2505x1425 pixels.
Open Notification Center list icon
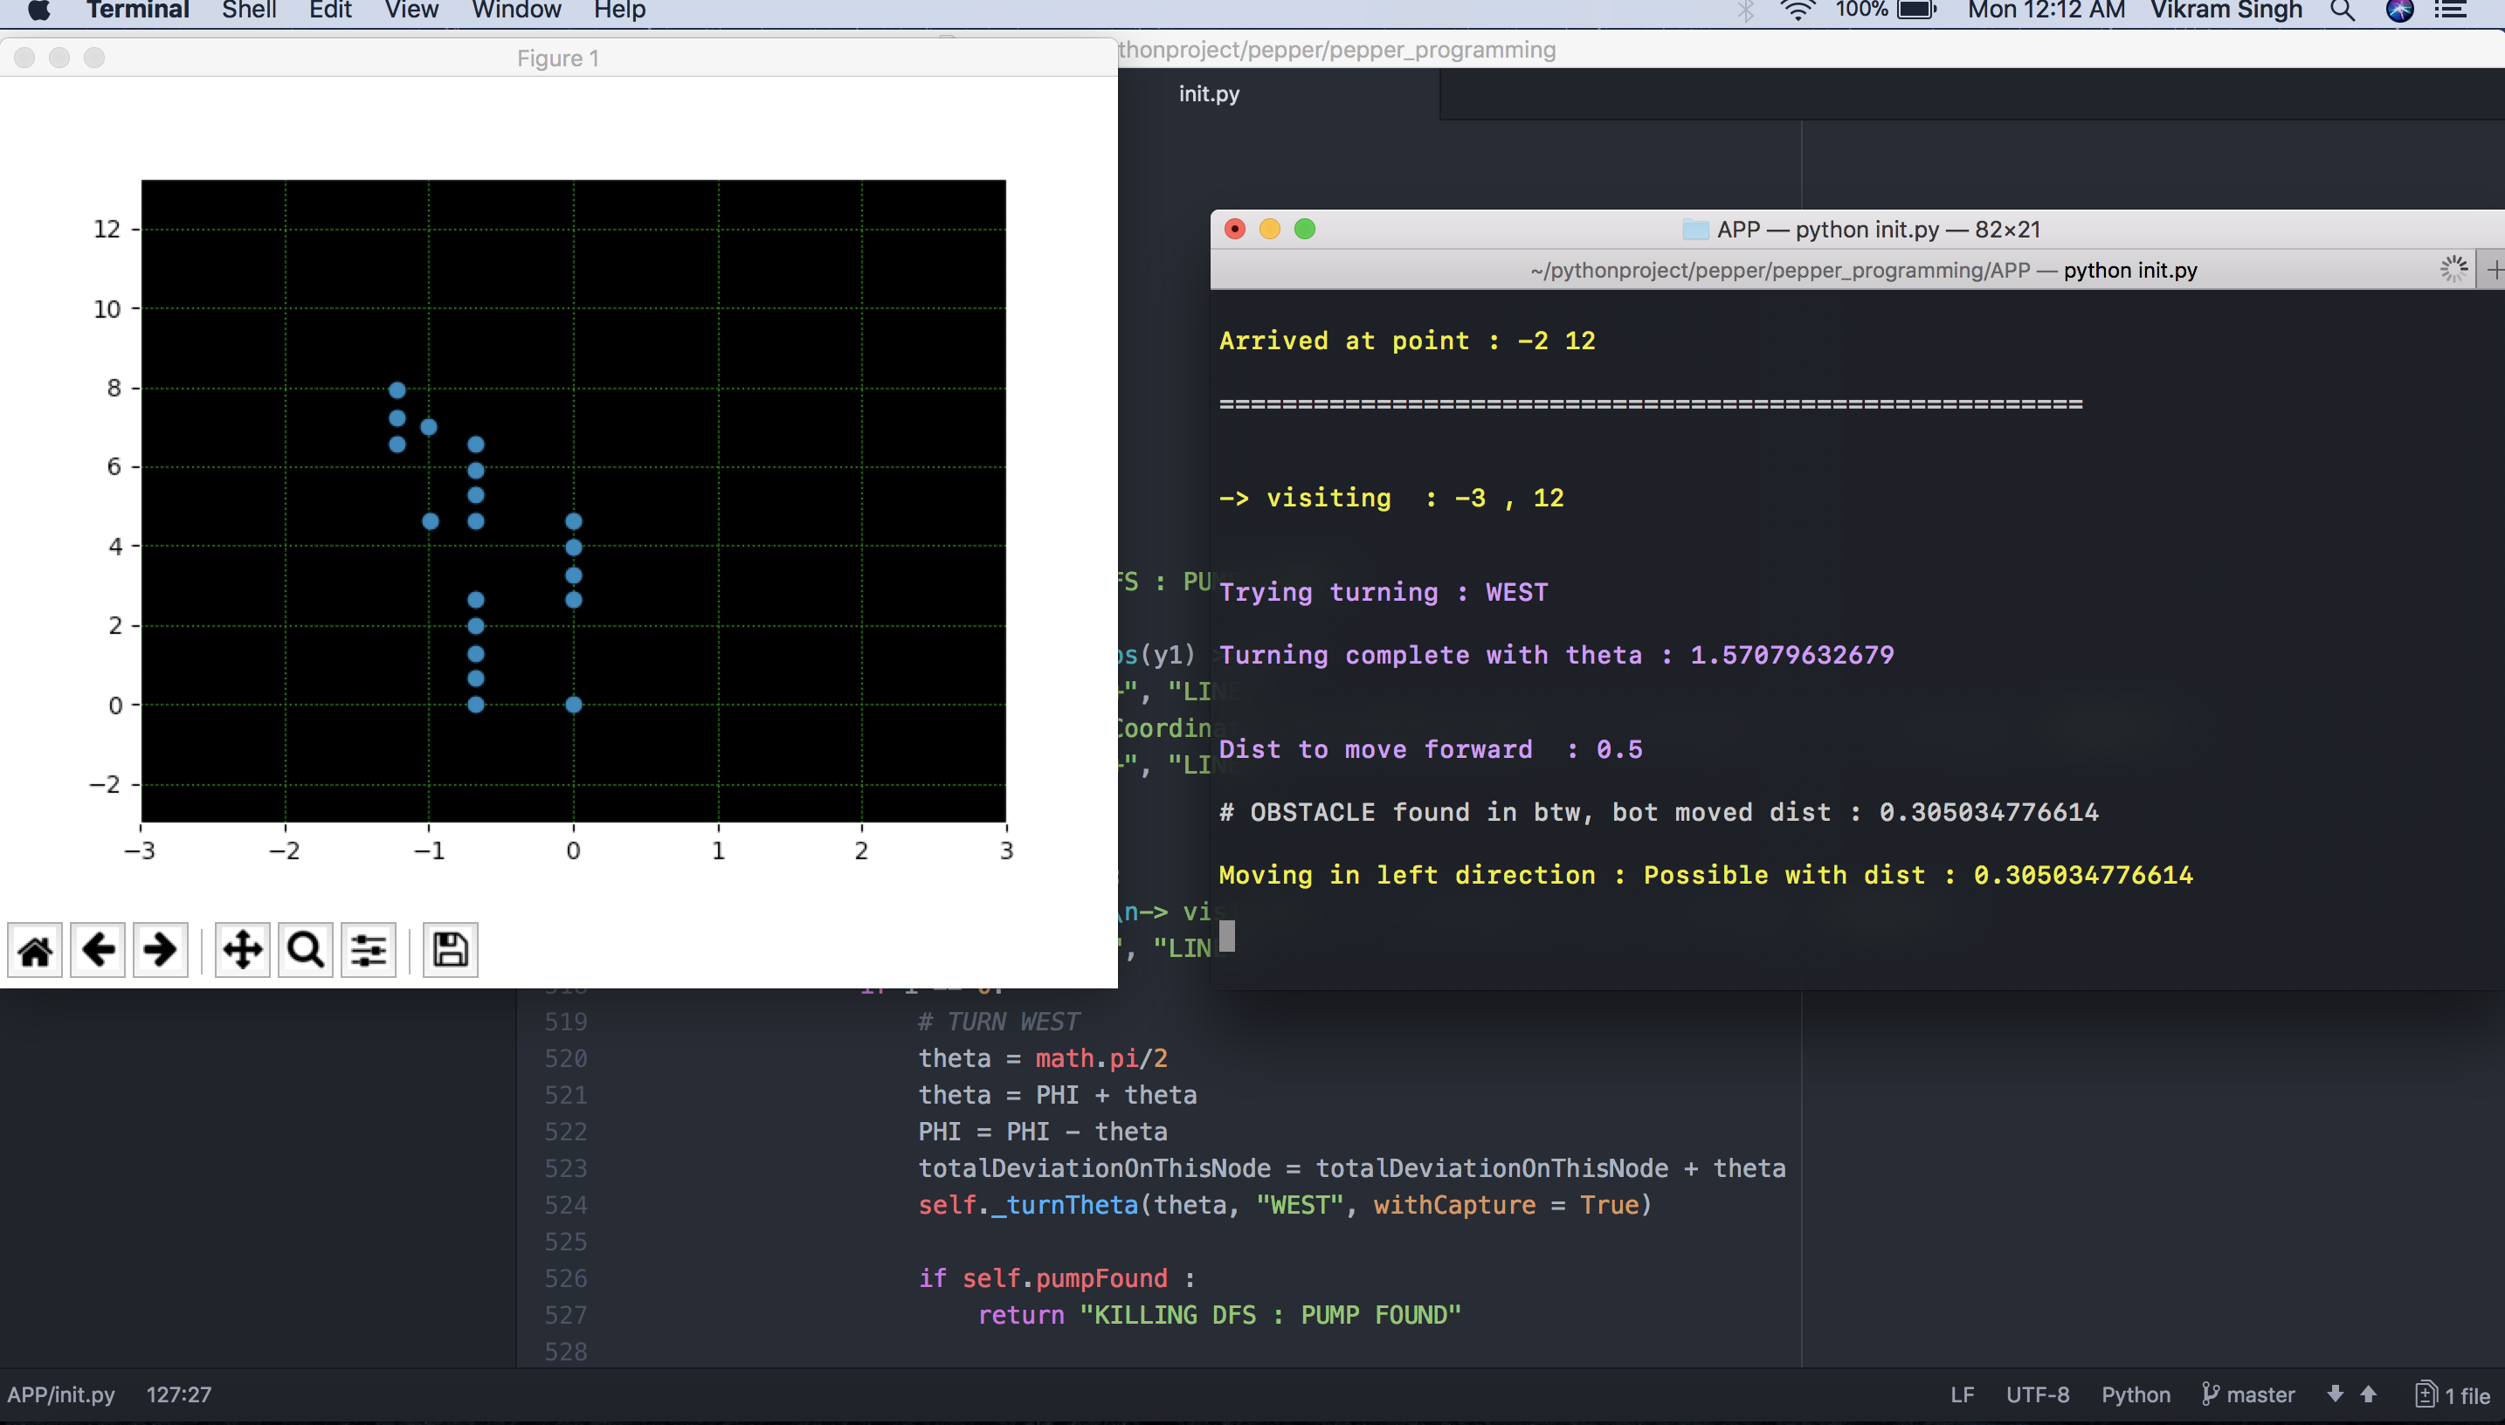(2452, 10)
